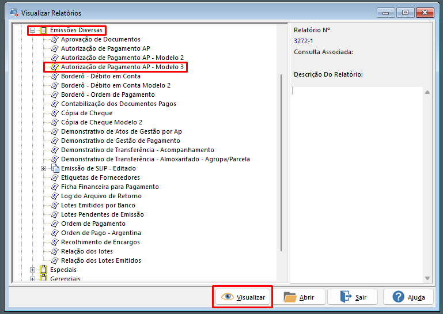Image resolution: width=443 pixels, height=314 pixels.
Task: Select Aprovação de Documentos report
Action: point(101,39)
